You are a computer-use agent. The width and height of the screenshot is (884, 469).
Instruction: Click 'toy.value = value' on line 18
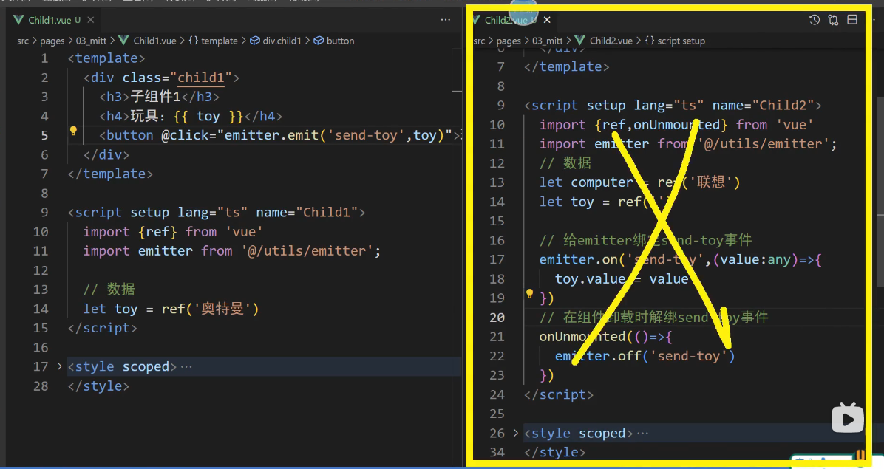tap(622, 278)
